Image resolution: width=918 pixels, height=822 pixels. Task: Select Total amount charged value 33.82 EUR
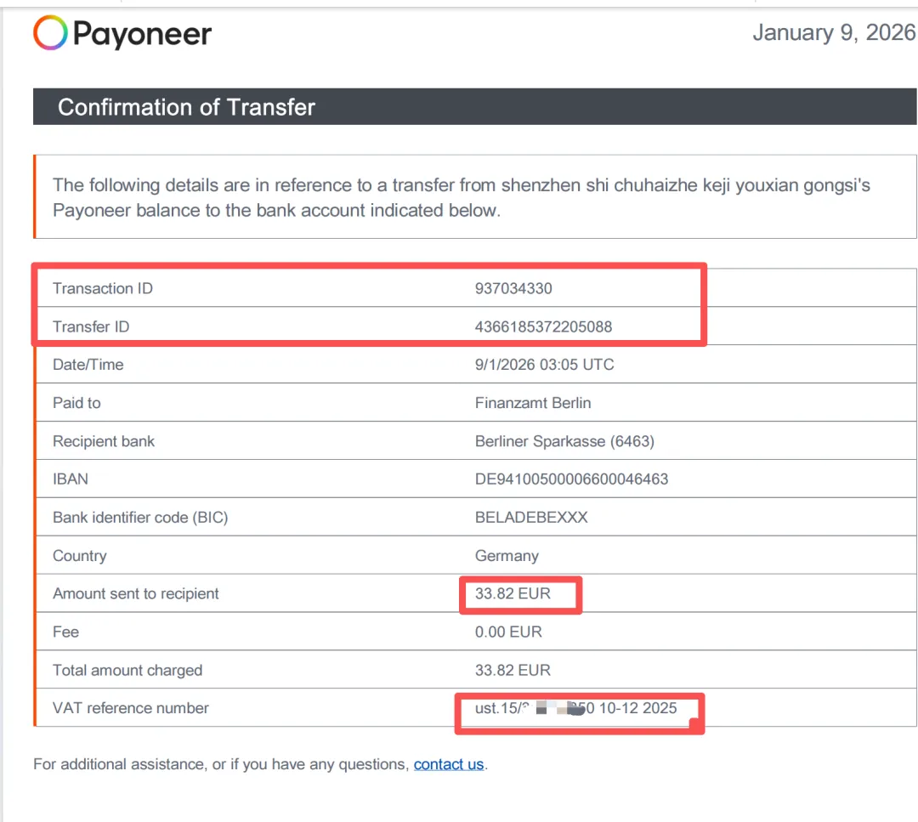[513, 670]
